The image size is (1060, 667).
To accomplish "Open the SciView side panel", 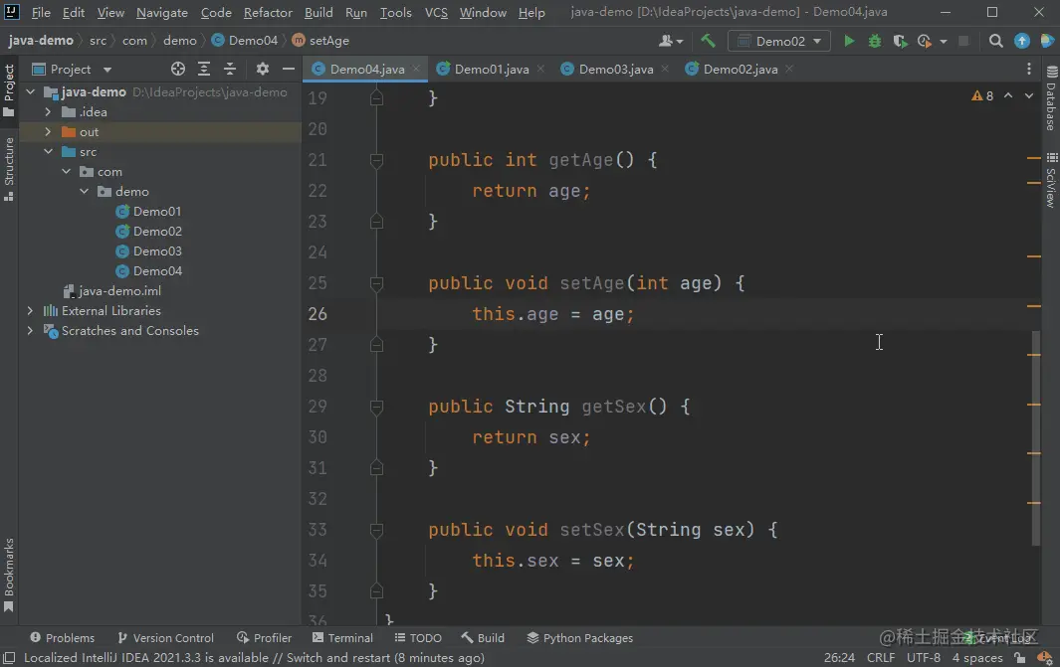I will click(1051, 180).
